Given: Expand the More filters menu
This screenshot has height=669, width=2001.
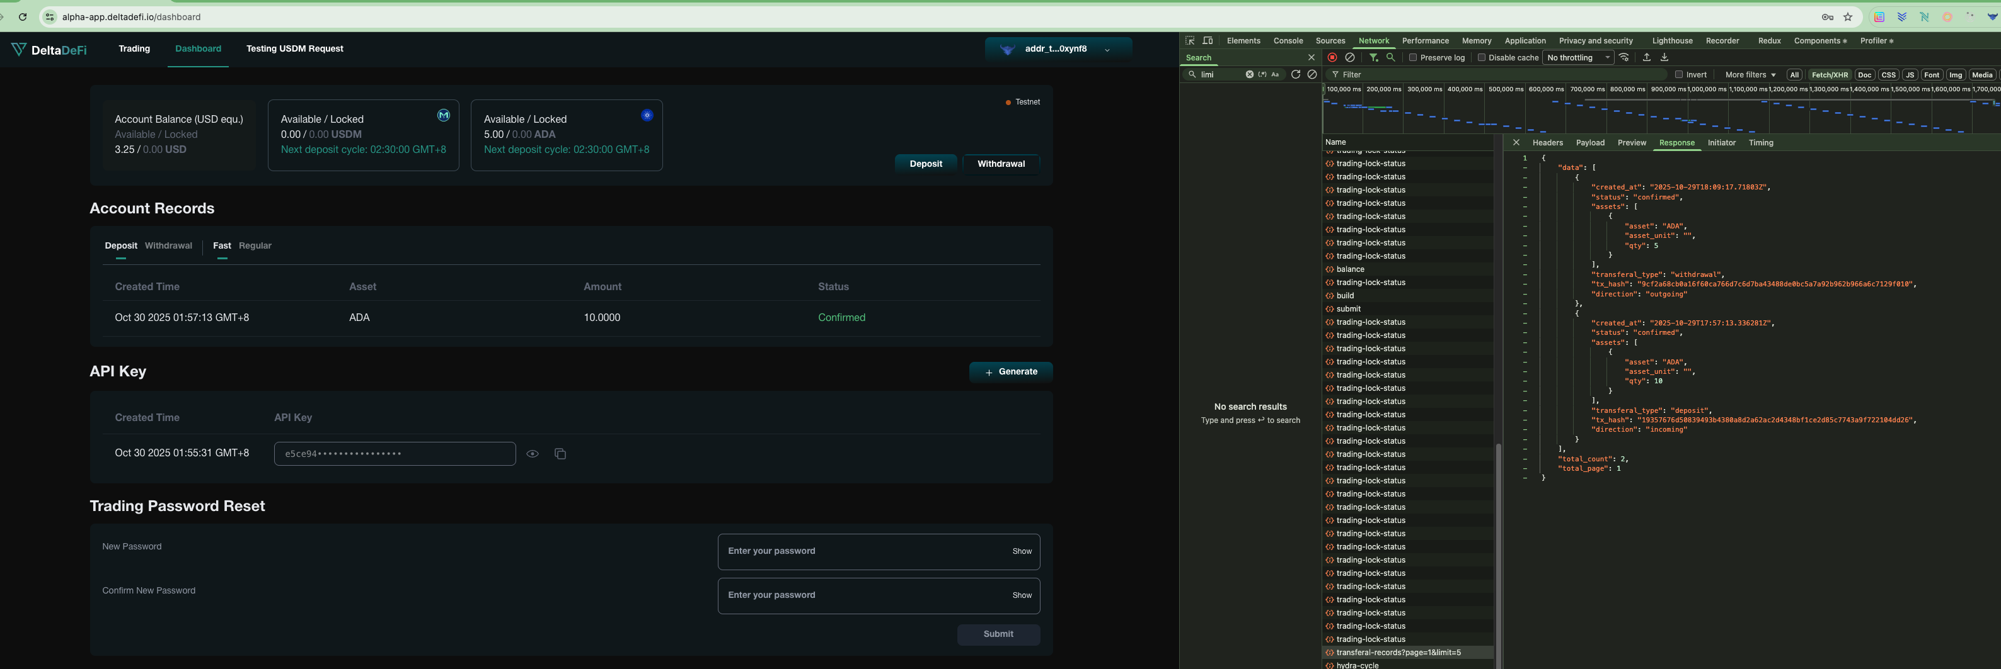Looking at the screenshot, I should (1750, 74).
